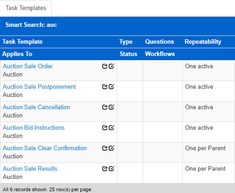This screenshot has width=235, height=193.
Task: Select 'One active' in Auction Sale Cancellation row
Action: [x=199, y=107]
